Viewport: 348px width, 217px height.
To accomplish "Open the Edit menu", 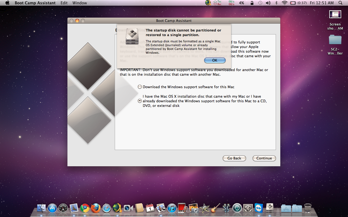I will coord(64,3).
